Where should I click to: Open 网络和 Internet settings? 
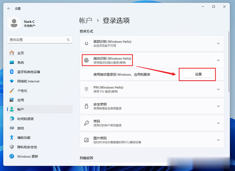tap(40, 81)
